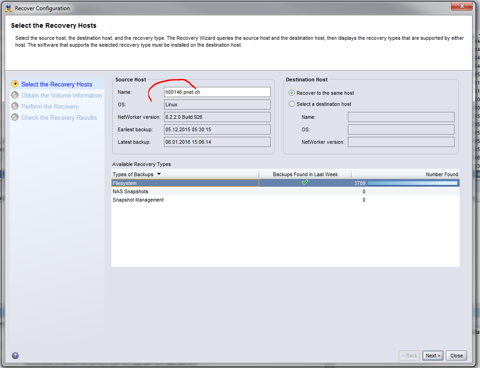Click the Destination Host OS field
This screenshot has height=368, width=480.
401,129
